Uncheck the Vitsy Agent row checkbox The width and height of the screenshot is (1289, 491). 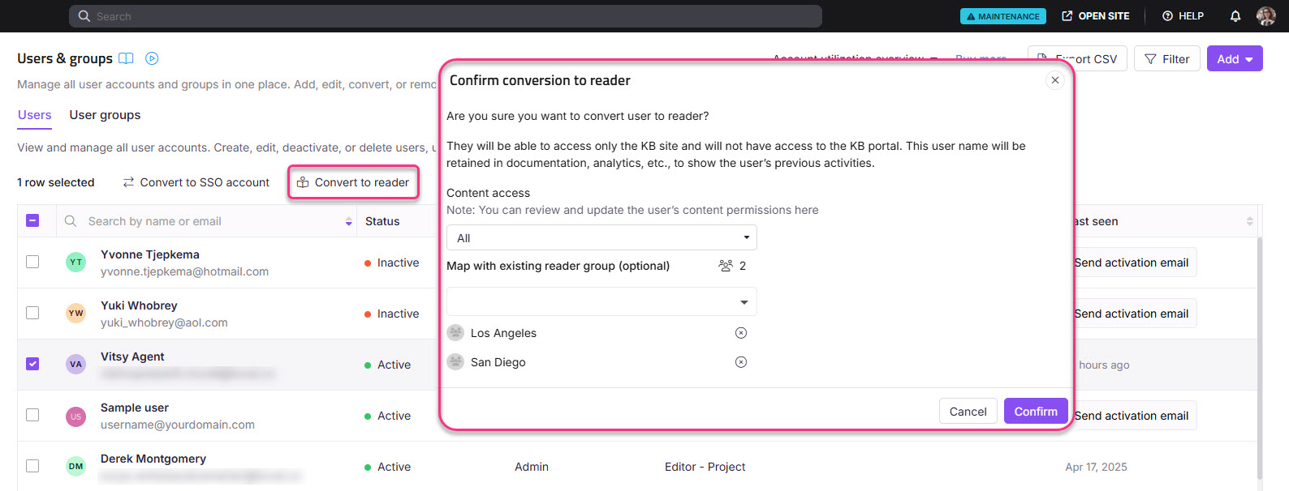point(32,364)
